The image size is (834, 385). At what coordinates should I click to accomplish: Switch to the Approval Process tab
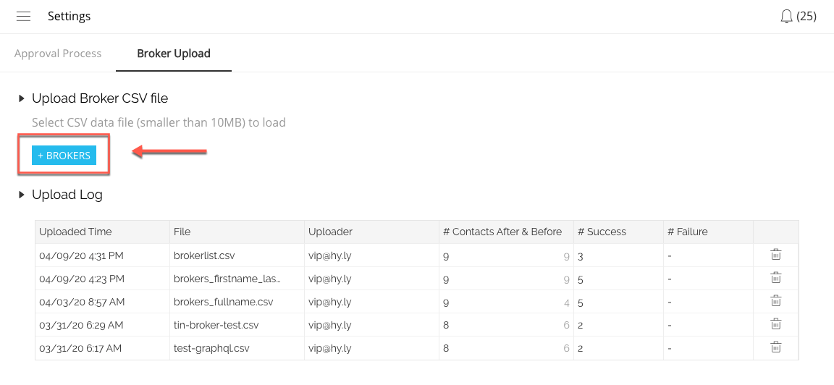[x=58, y=54]
